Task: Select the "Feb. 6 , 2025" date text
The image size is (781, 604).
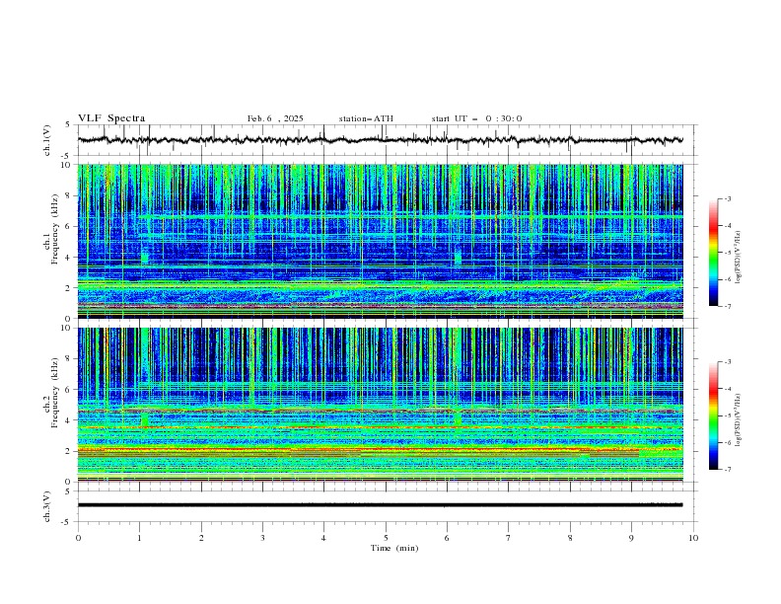Action: (275, 118)
